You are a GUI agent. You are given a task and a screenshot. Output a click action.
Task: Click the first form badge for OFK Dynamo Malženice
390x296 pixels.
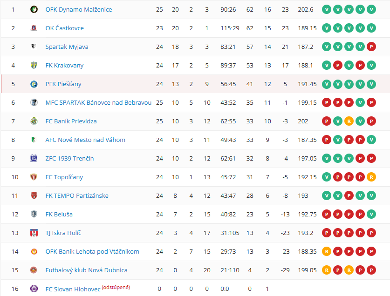[x=327, y=9]
